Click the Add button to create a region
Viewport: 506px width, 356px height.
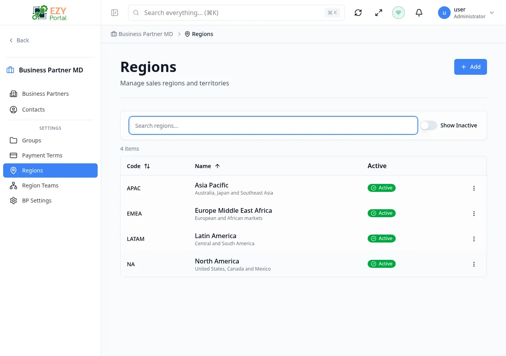tap(470, 67)
